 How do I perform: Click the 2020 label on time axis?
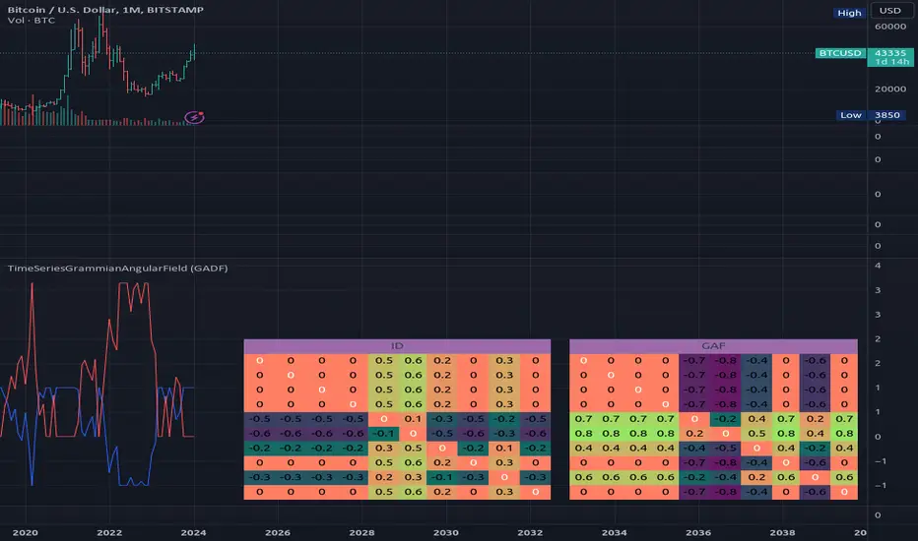coord(25,530)
